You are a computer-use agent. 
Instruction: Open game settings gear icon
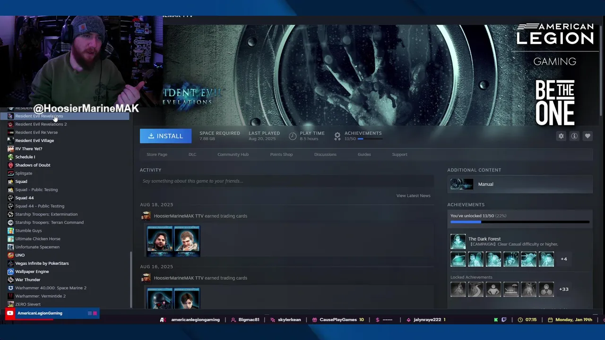pos(561,136)
